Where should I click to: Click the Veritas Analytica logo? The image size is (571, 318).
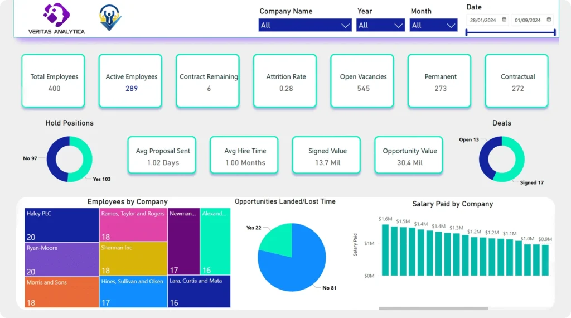coord(56,18)
